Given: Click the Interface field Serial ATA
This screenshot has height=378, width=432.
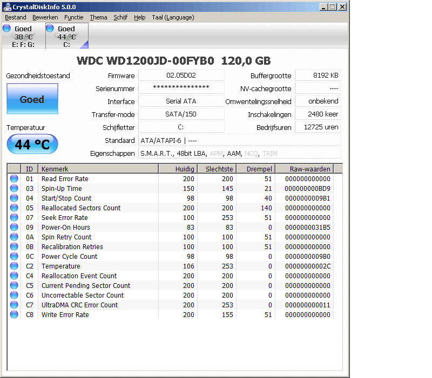Looking at the screenshot, I should point(181,101).
